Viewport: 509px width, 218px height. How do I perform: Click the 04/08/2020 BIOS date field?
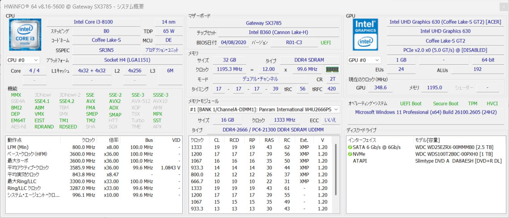234,42
